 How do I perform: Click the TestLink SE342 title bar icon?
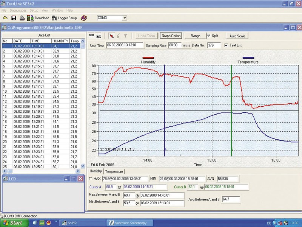click(x=3, y=4)
